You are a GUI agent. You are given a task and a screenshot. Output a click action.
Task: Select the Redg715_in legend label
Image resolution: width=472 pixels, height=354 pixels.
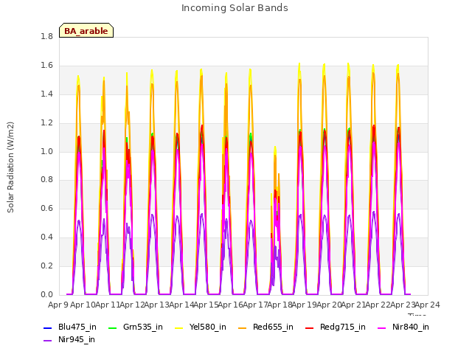(343, 327)
